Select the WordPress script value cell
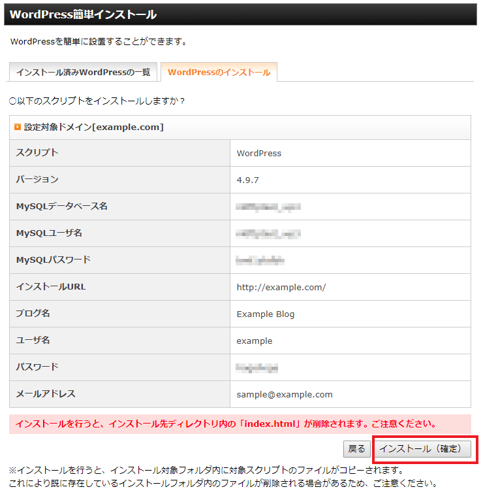The height and width of the screenshot is (502, 483). pos(351,153)
